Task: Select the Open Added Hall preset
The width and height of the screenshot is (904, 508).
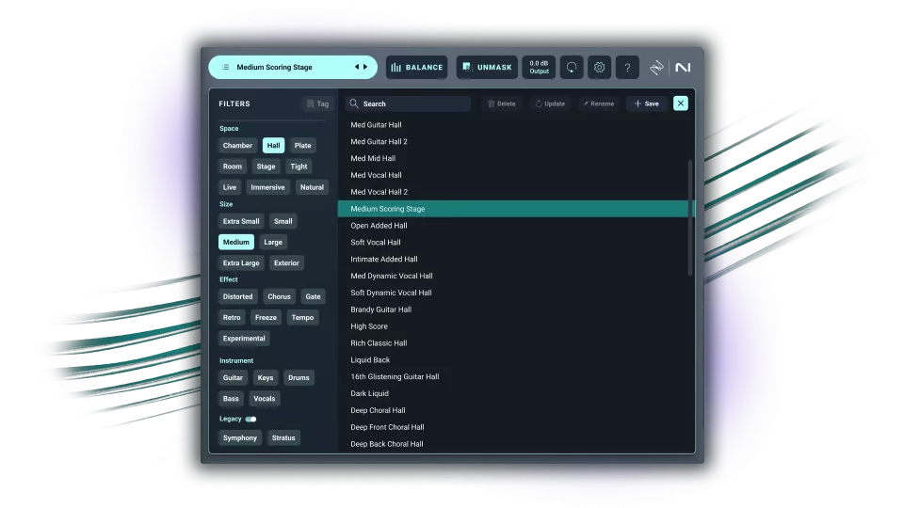Action: [513, 226]
